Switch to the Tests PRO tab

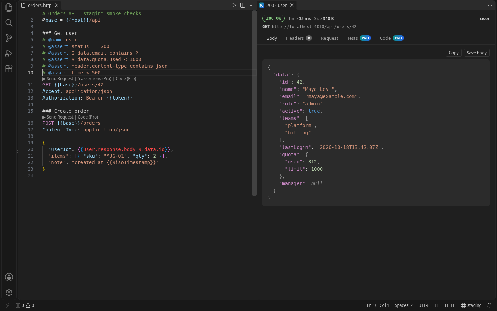point(359,38)
